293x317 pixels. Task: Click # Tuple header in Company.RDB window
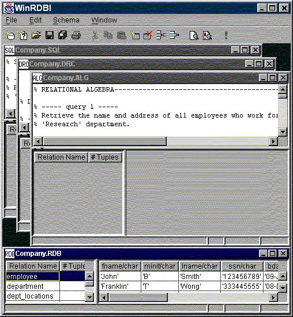coord(73,266)
